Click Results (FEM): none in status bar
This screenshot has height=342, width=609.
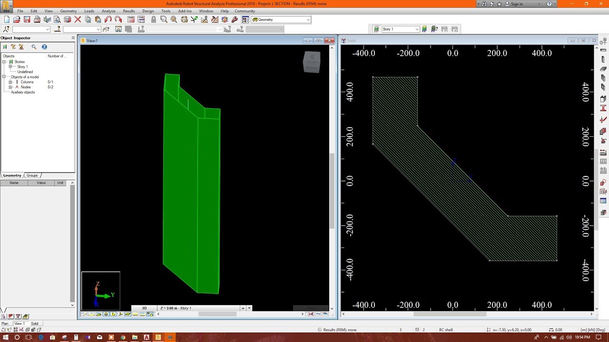tap(340, 329)
